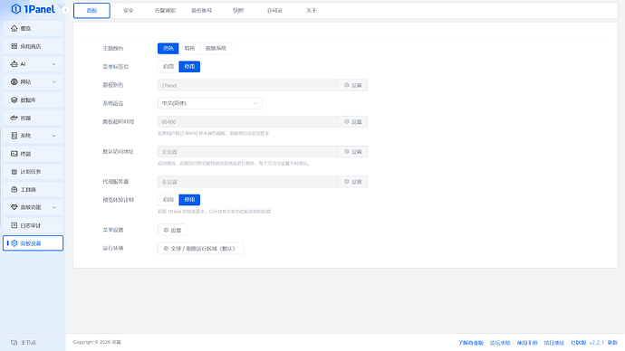Viewport: 625px width, 351px height.
Task: Expand the AI submenu chevron
Action: [x=54, y=64]
